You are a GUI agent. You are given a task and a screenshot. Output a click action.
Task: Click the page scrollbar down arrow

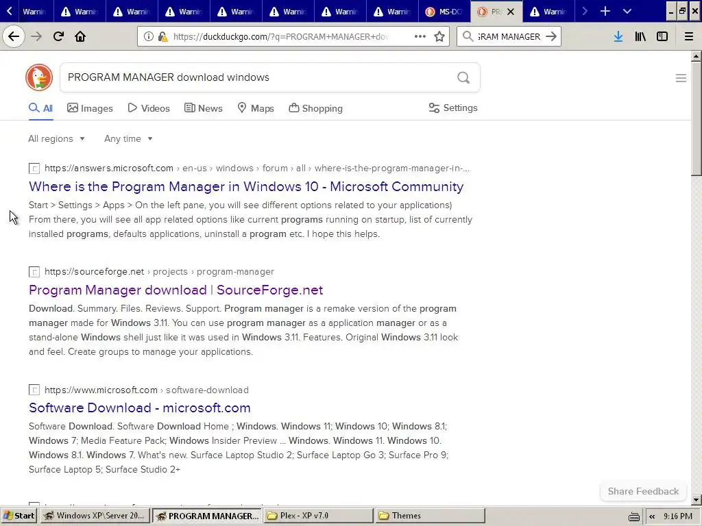coord(696,500)
